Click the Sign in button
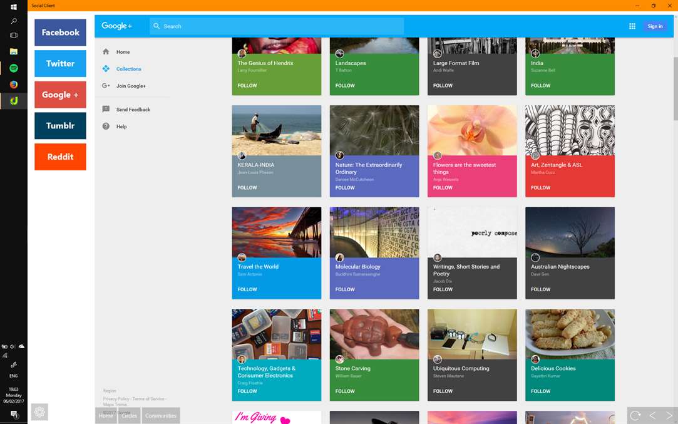The width and height of the screenshot is (678, 424). [655, 26]
